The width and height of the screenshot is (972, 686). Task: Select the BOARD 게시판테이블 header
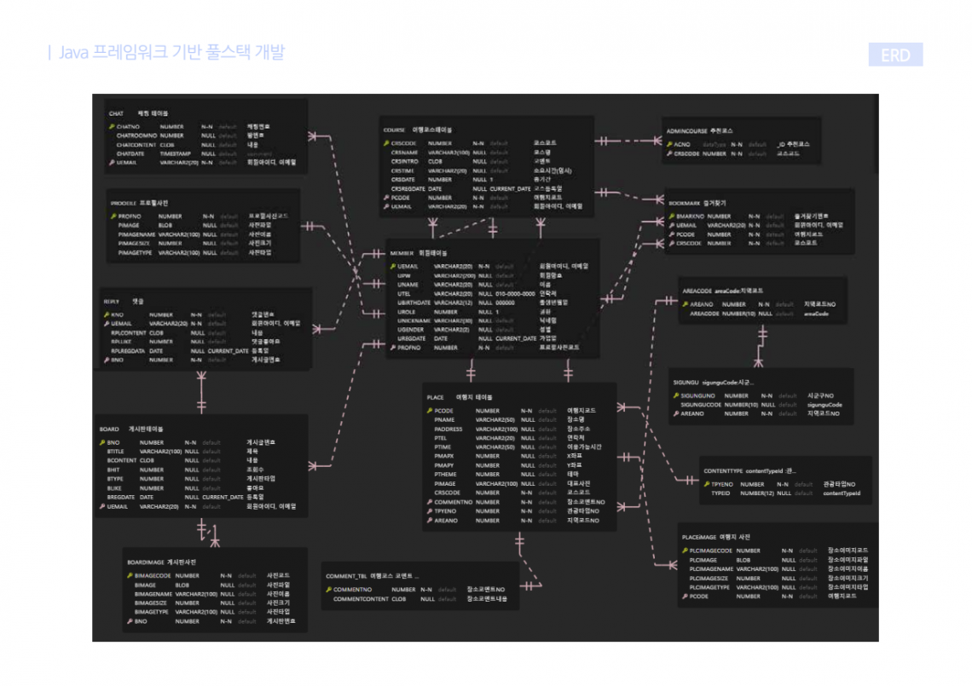[x=130, y=429]
